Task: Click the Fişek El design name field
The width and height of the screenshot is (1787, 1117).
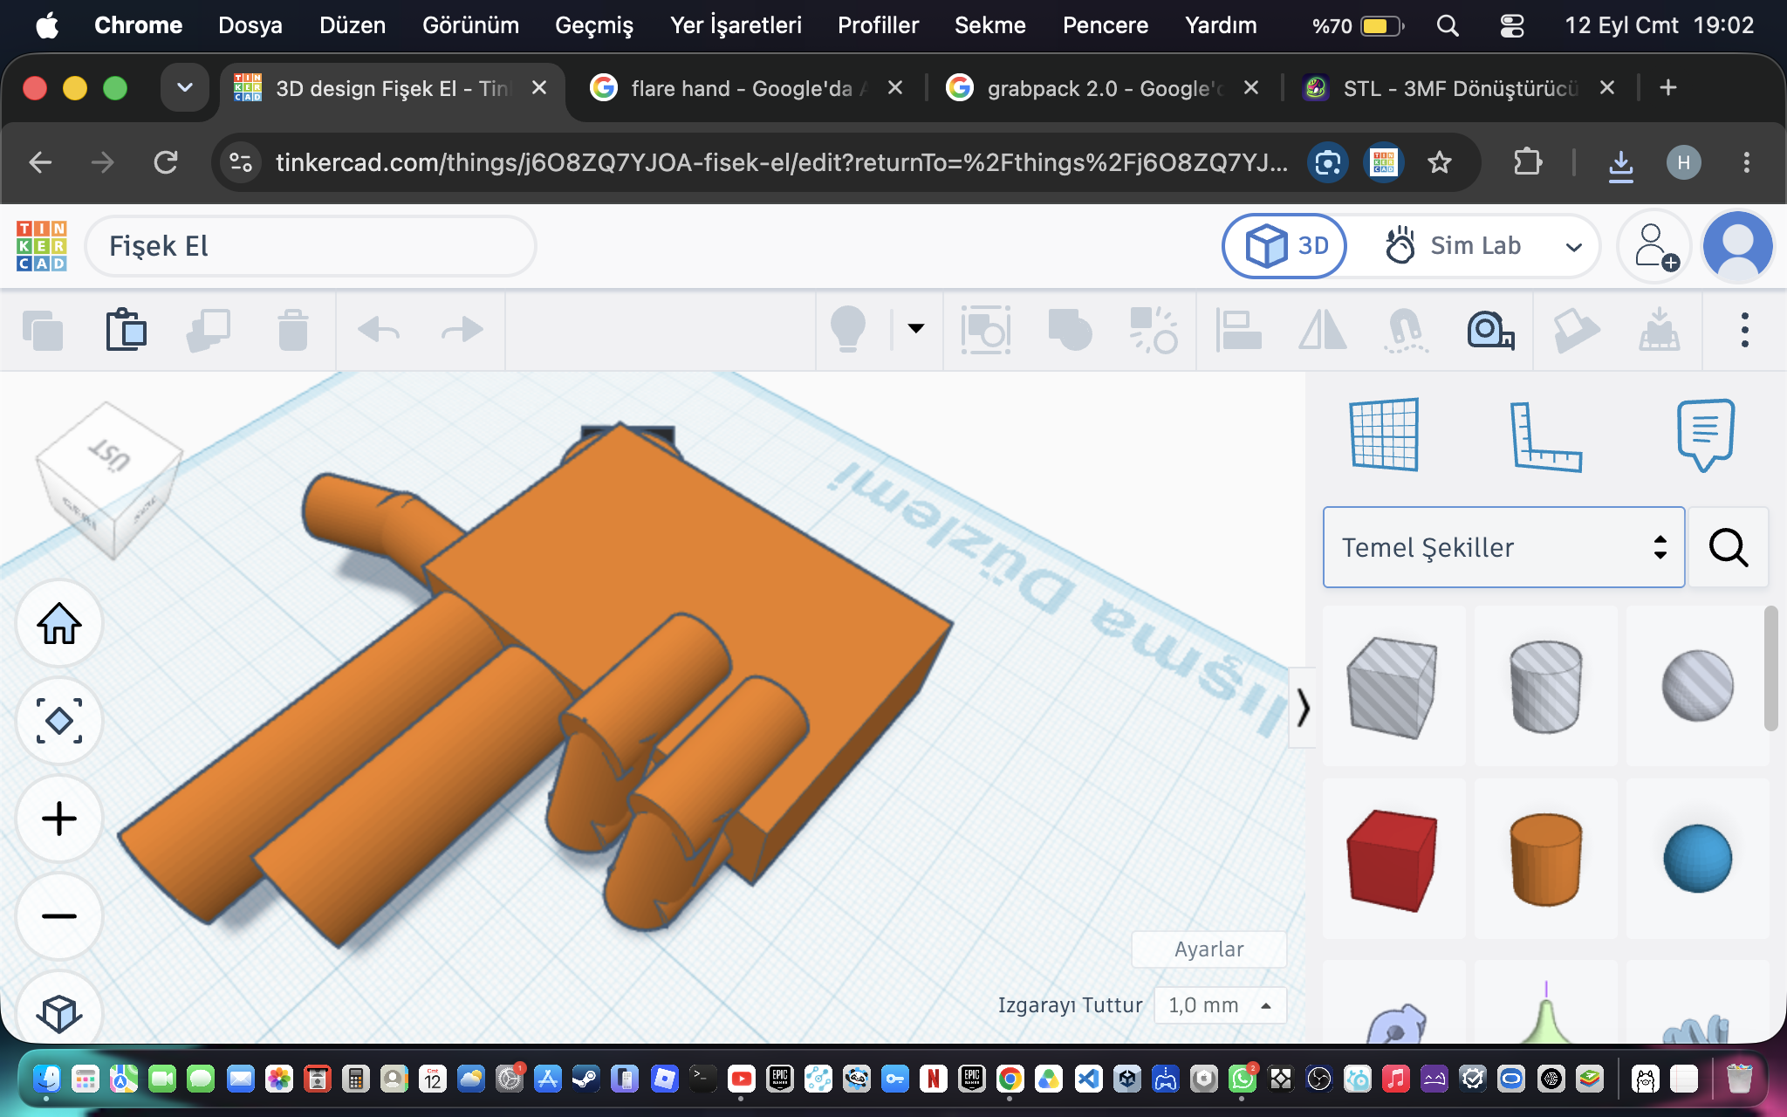Action: click(311, 246)
